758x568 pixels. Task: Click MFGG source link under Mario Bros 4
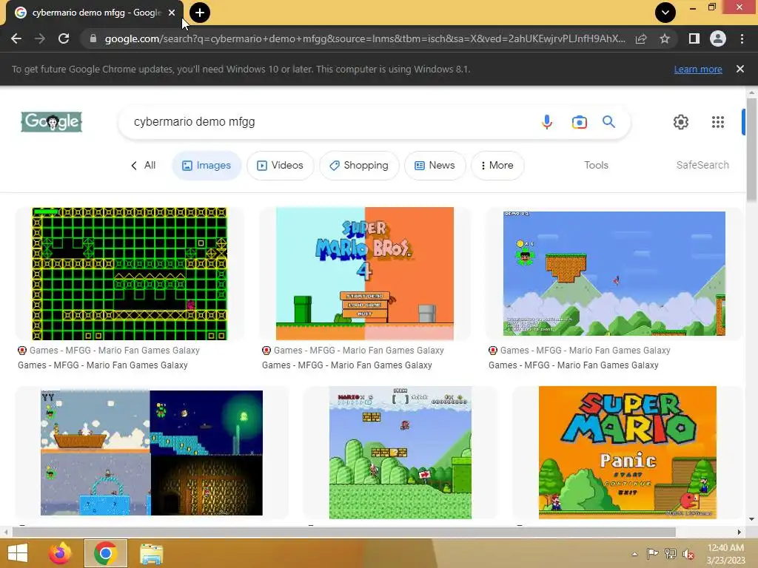353,351
